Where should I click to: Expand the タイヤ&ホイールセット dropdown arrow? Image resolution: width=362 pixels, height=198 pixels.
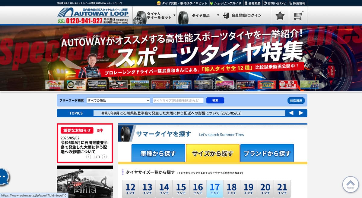174,15
